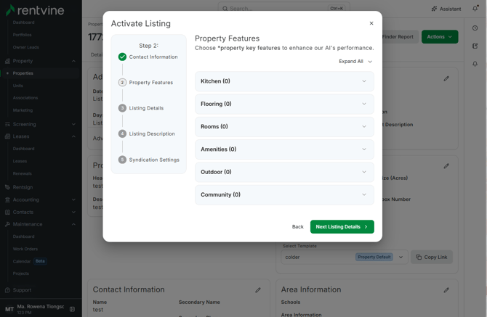The height and width of the screenshot is (317, 487).
Task: Jump to step 5 Syndication Settings
Action: tap(149, 160)
